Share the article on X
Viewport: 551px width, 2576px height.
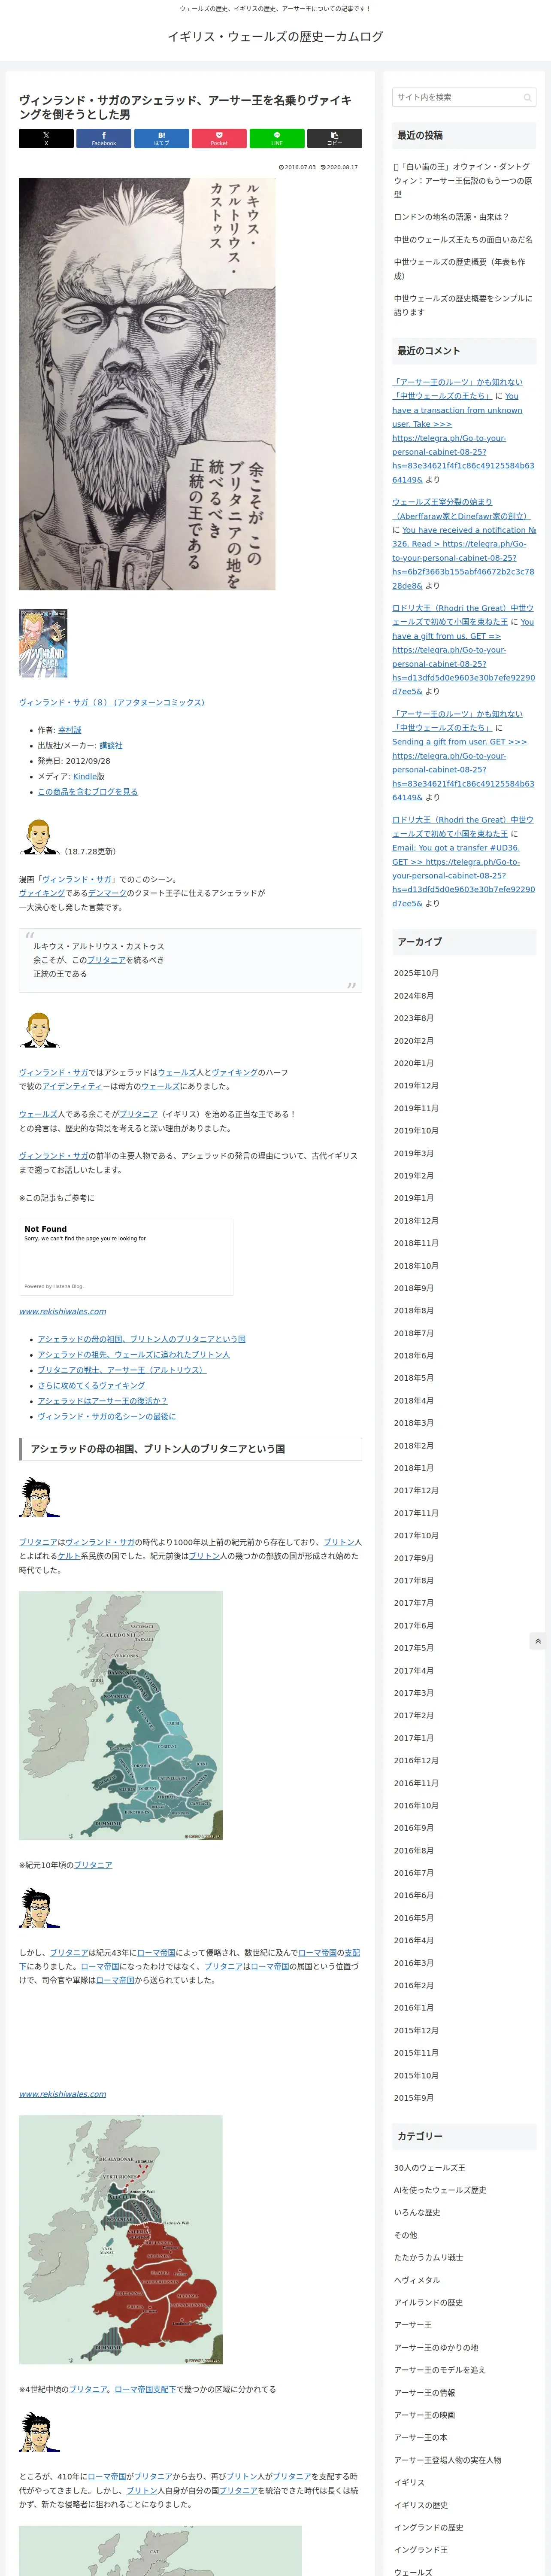coord(46,139)
